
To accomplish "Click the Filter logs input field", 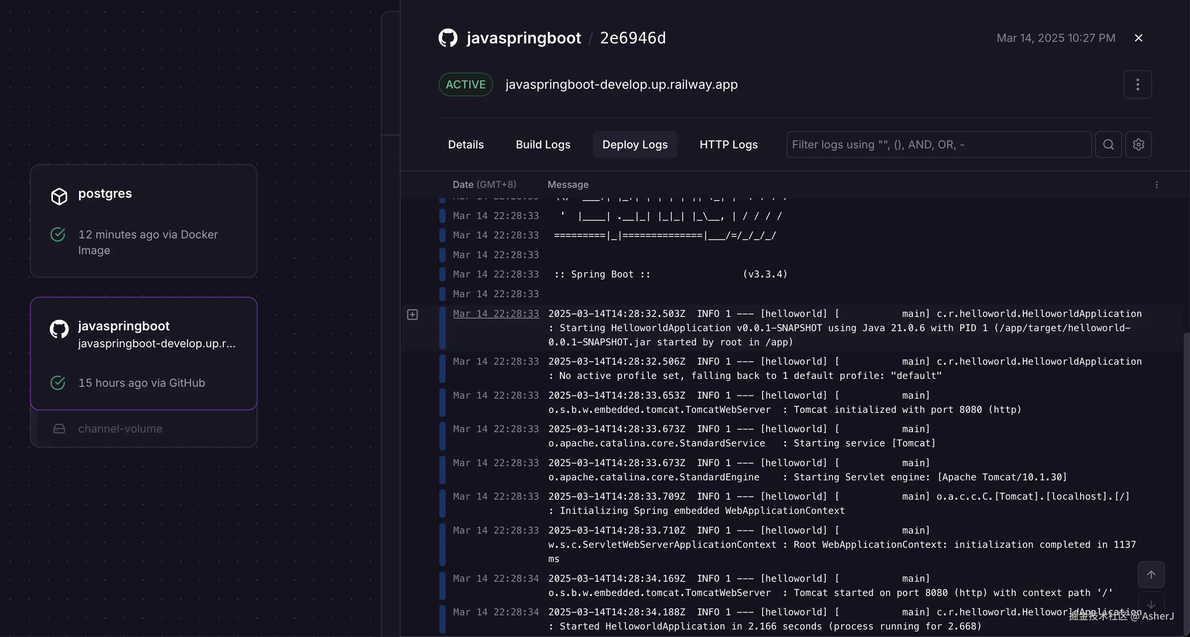I will (938, 144).
